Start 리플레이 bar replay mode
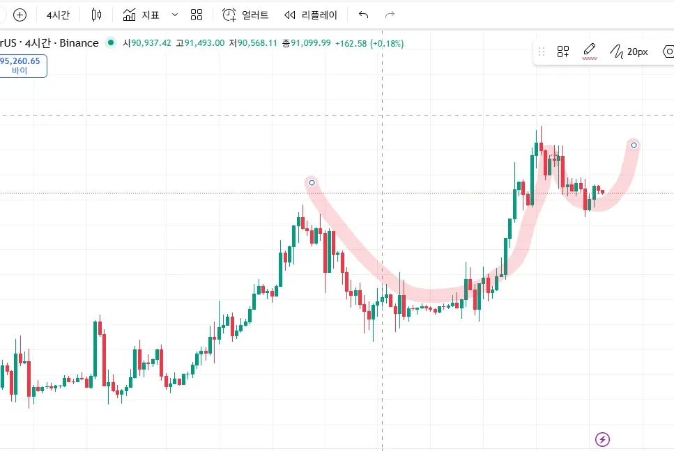The image size is (674, 451). click(311, 15)
